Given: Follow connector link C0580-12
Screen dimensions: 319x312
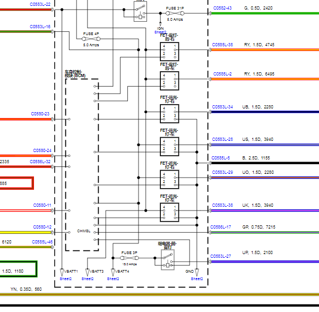Looking at the screenshot, I should tap(42, 227).
